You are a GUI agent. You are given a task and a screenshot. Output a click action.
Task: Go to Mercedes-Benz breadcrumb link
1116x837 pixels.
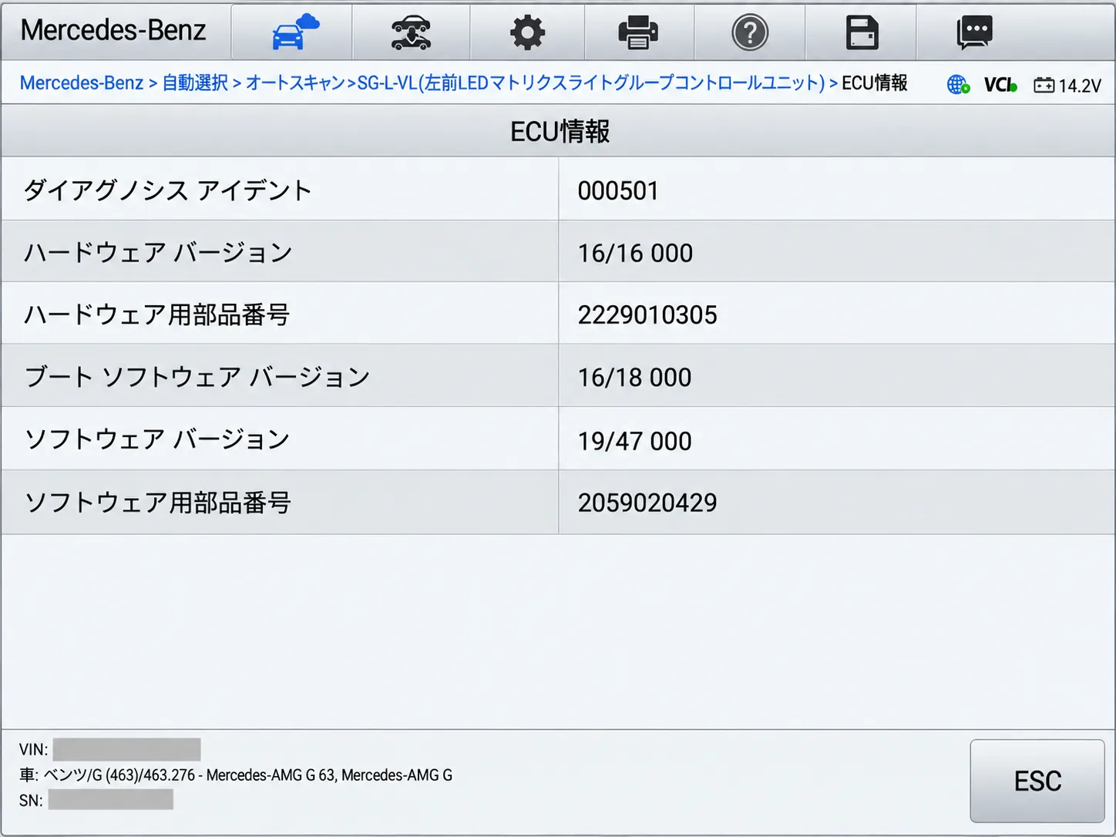(x=82, y=83)
